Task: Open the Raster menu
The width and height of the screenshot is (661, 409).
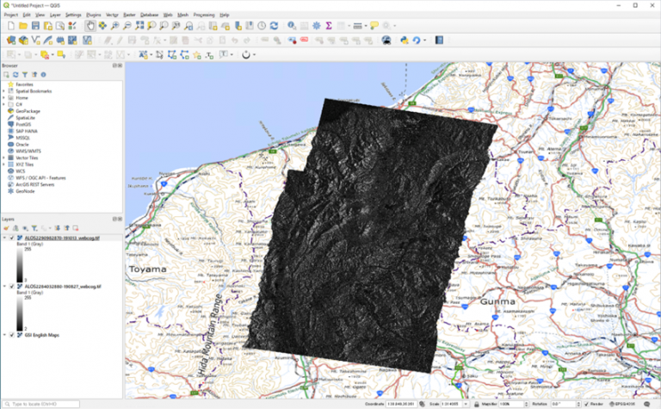Action: click(129, 15)
